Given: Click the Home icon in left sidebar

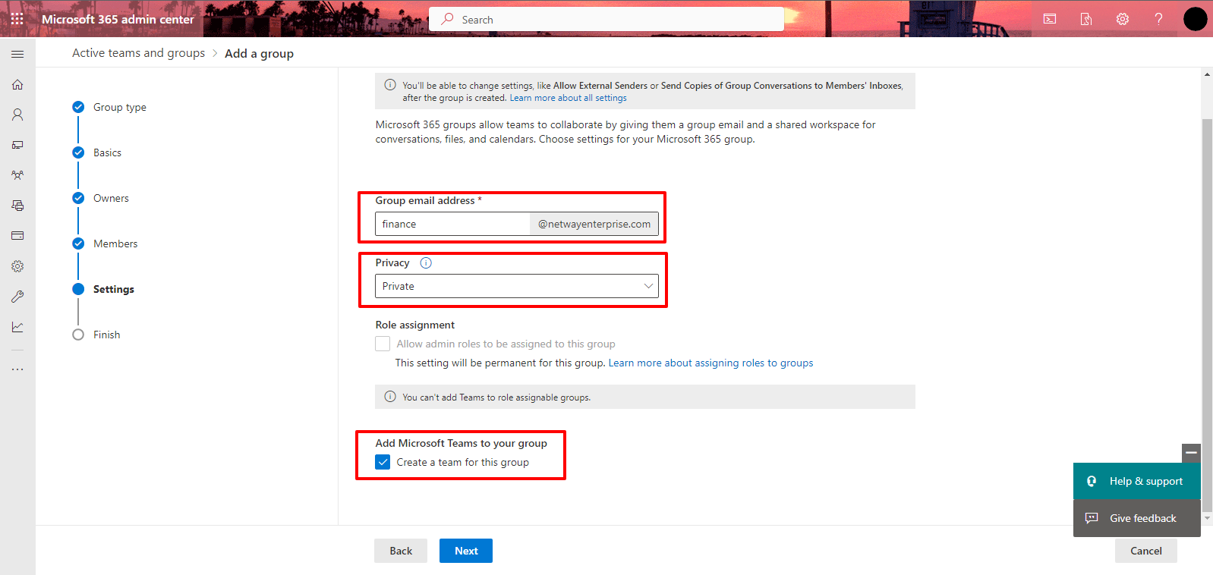Looking at the screenshot, I should [x=17, y=84].
